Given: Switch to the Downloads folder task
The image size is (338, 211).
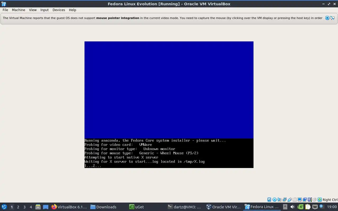Looking at the screenshot, I should click(104, 207).
